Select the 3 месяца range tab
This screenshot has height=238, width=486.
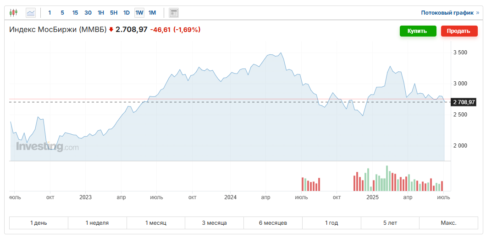(214, 223)
